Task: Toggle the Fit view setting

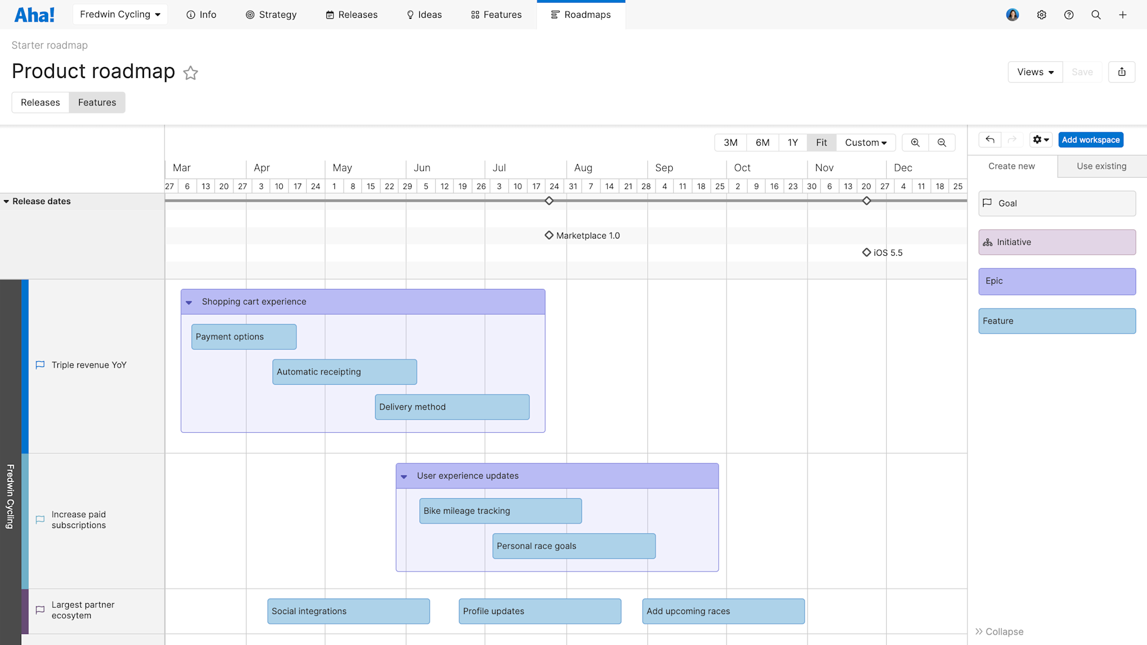Action: coord(821,142)
